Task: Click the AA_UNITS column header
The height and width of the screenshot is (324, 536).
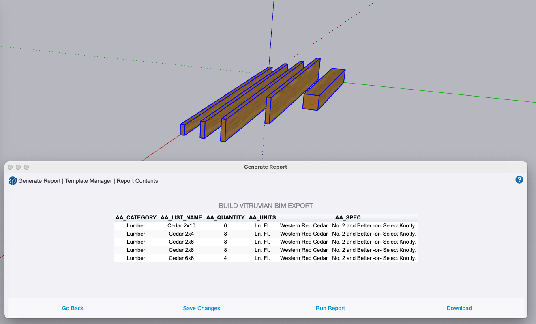Action: click(262, 217)
